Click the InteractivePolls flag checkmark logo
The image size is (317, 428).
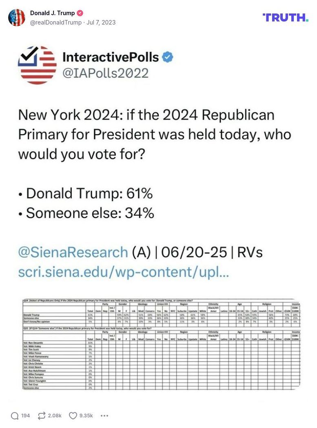click(x=37, y=65)
